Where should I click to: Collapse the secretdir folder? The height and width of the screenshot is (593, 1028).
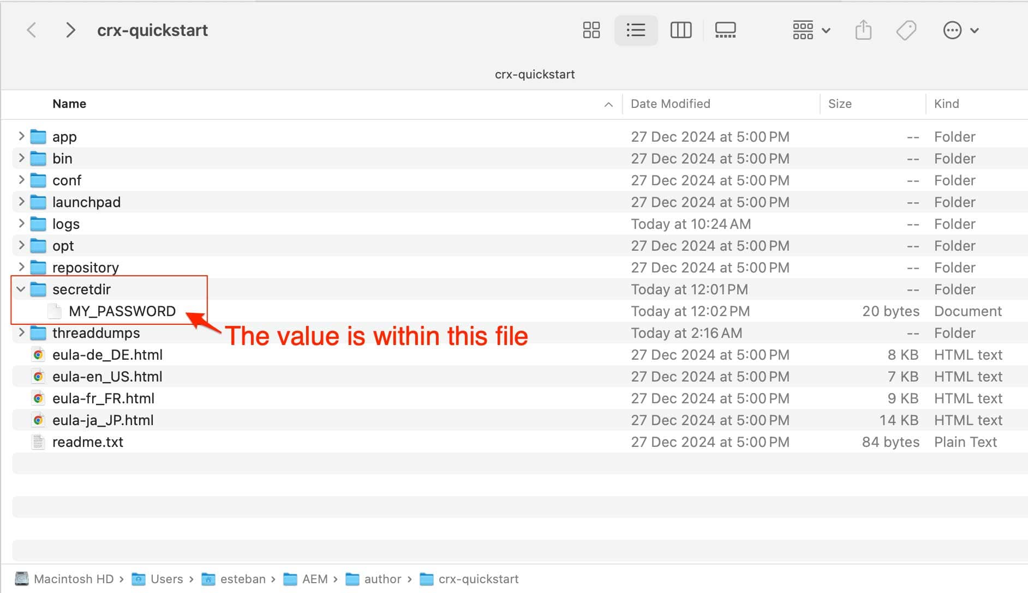[21, 289]
